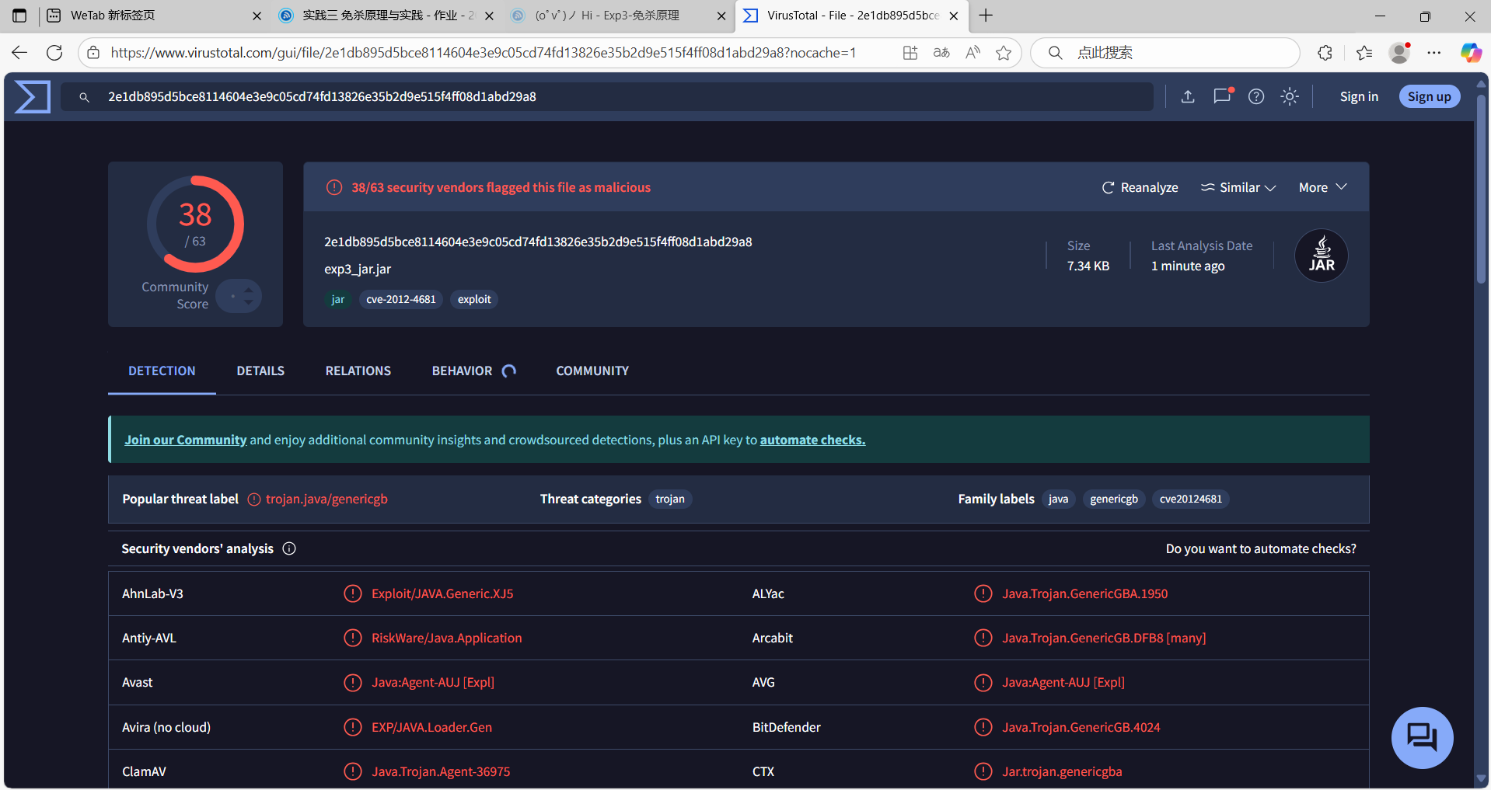This screenshot has width=1491, height=790.
Task: Click Do you want to automate checks
Action: (1261, 548)
